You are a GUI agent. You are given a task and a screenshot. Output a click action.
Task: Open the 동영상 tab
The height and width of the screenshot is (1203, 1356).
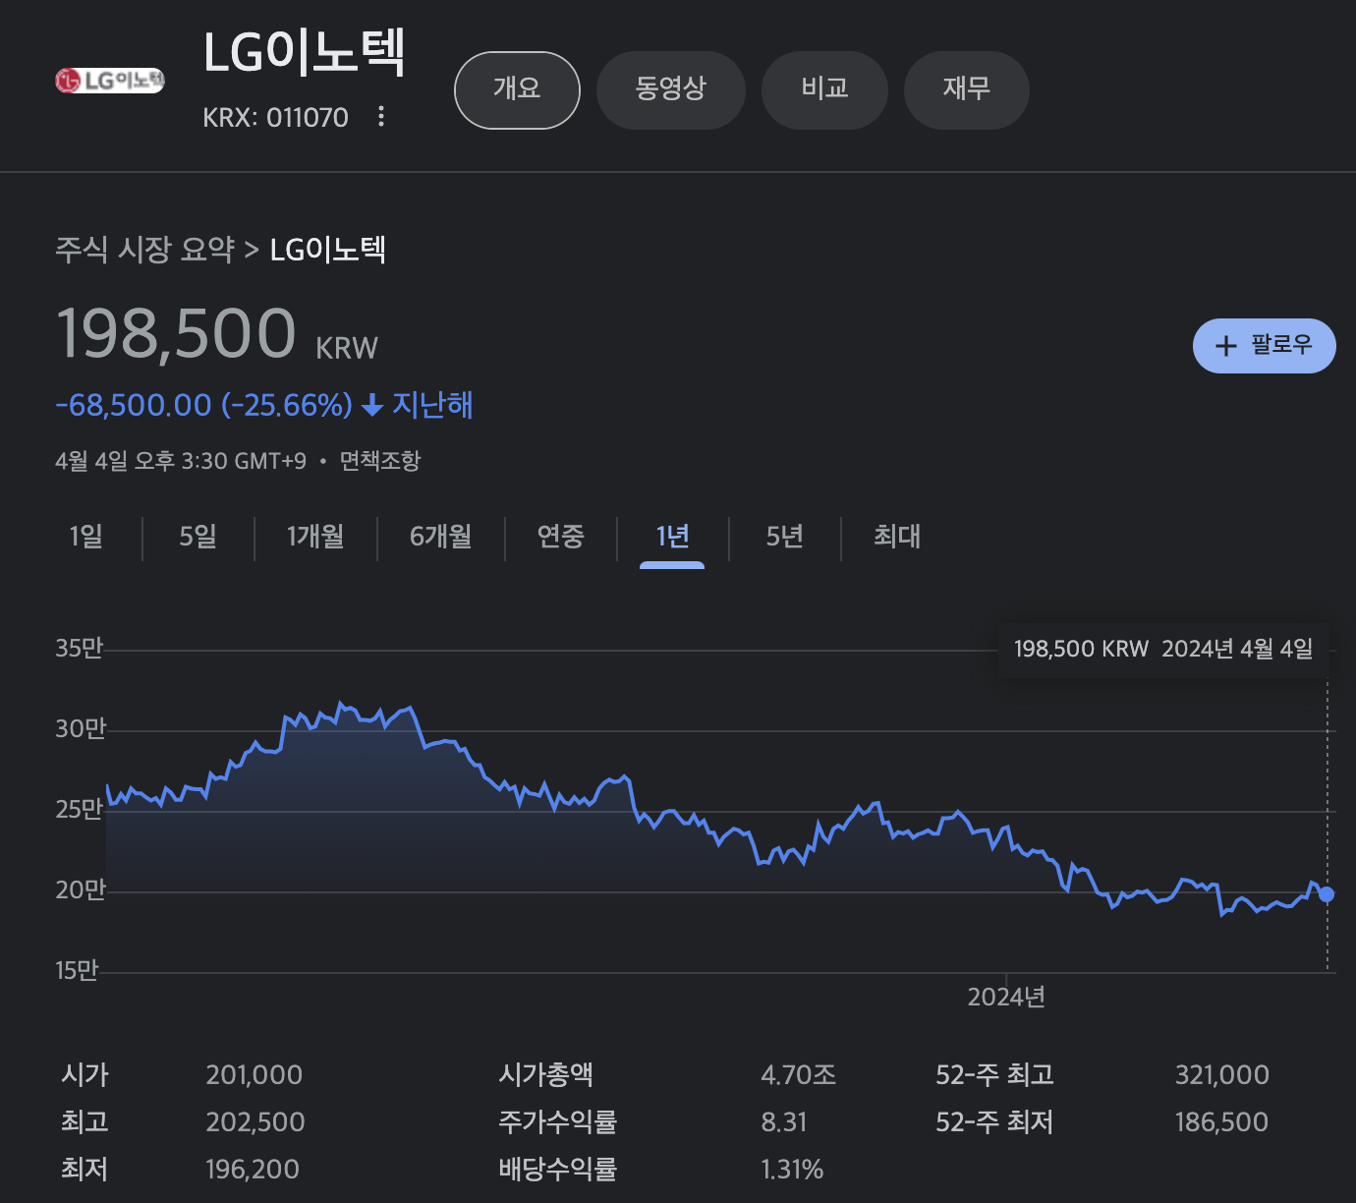point(671,89)
